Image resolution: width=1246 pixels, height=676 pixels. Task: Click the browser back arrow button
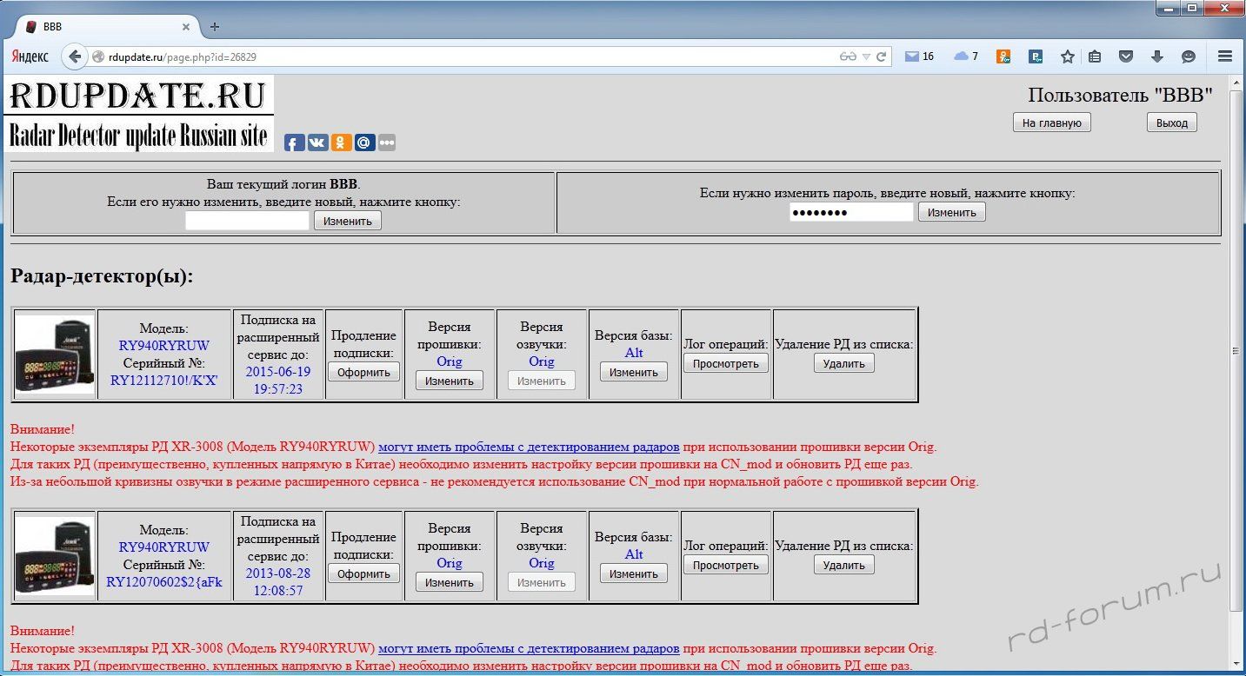(75, 56)
